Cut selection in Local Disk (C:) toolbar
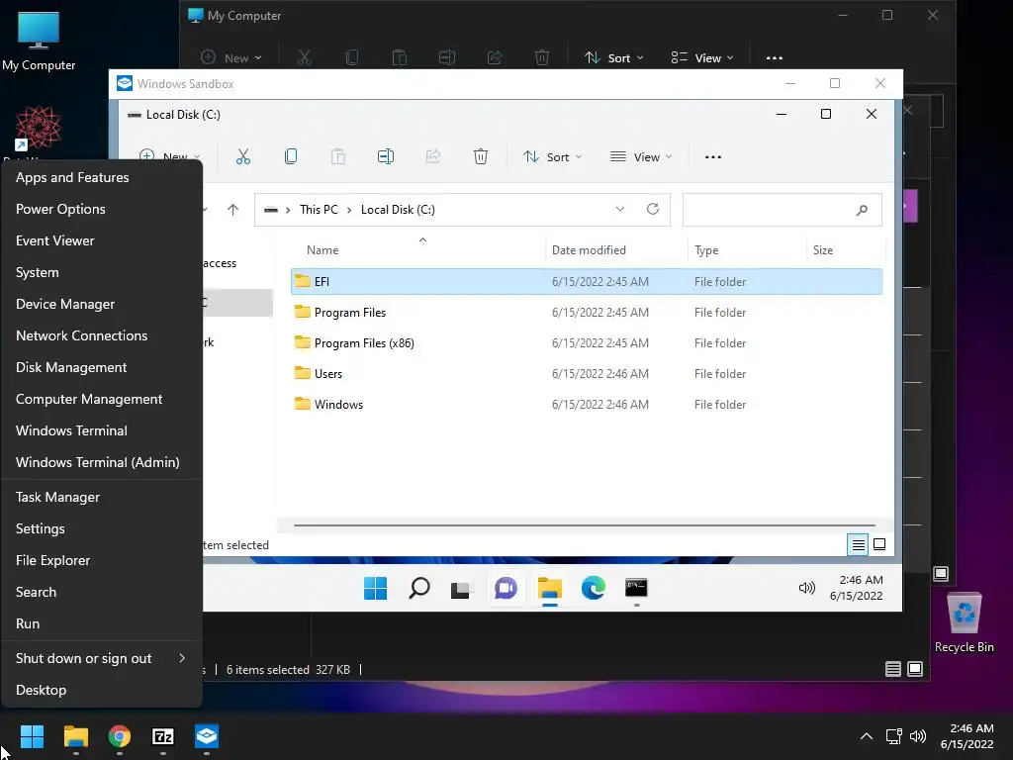This screenshot has width=1013, height=760. pyautogui.click(x=243, y=156)
